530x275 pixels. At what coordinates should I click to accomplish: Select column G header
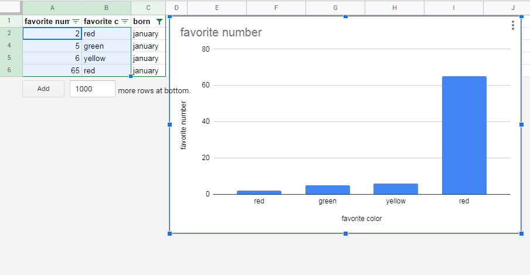[335, 8]
